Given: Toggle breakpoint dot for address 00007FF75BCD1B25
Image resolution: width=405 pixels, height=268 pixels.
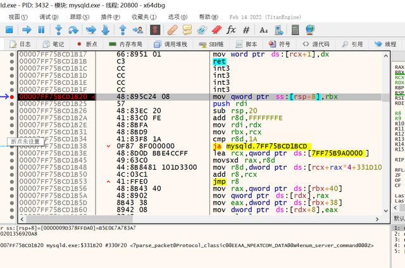Looking at the screenshot, I should (11, 104).
